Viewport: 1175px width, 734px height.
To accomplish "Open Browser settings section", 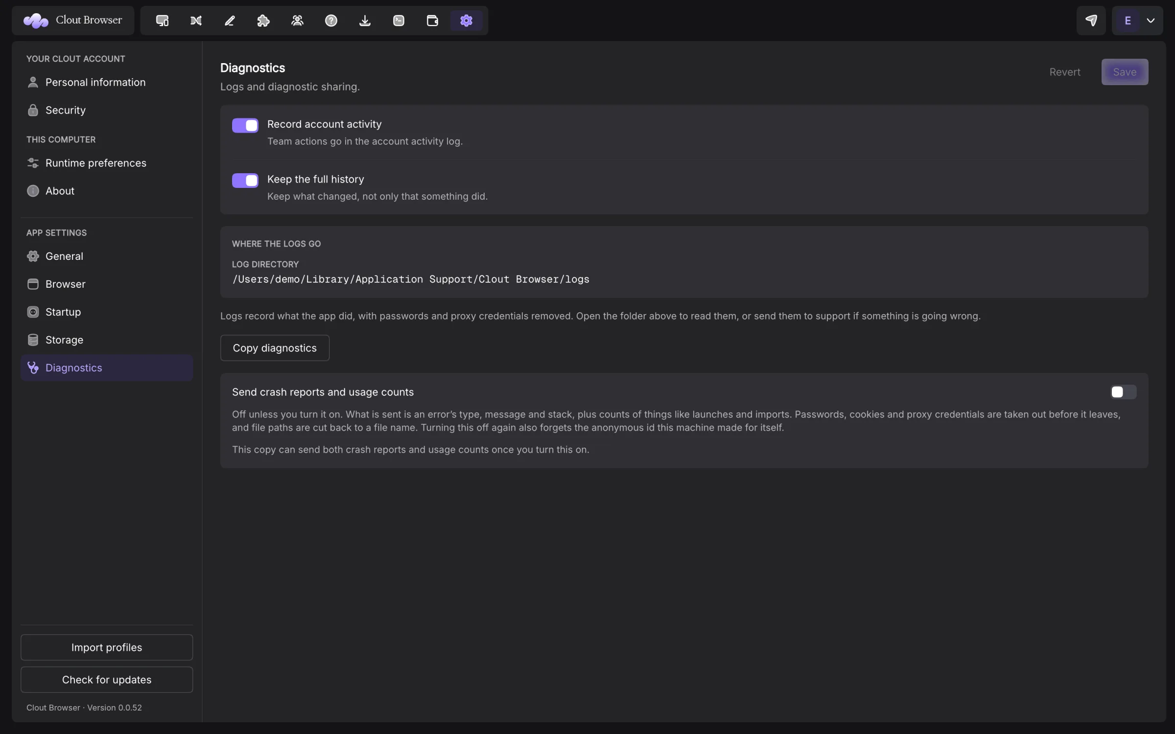I will (x=107, y=284).
